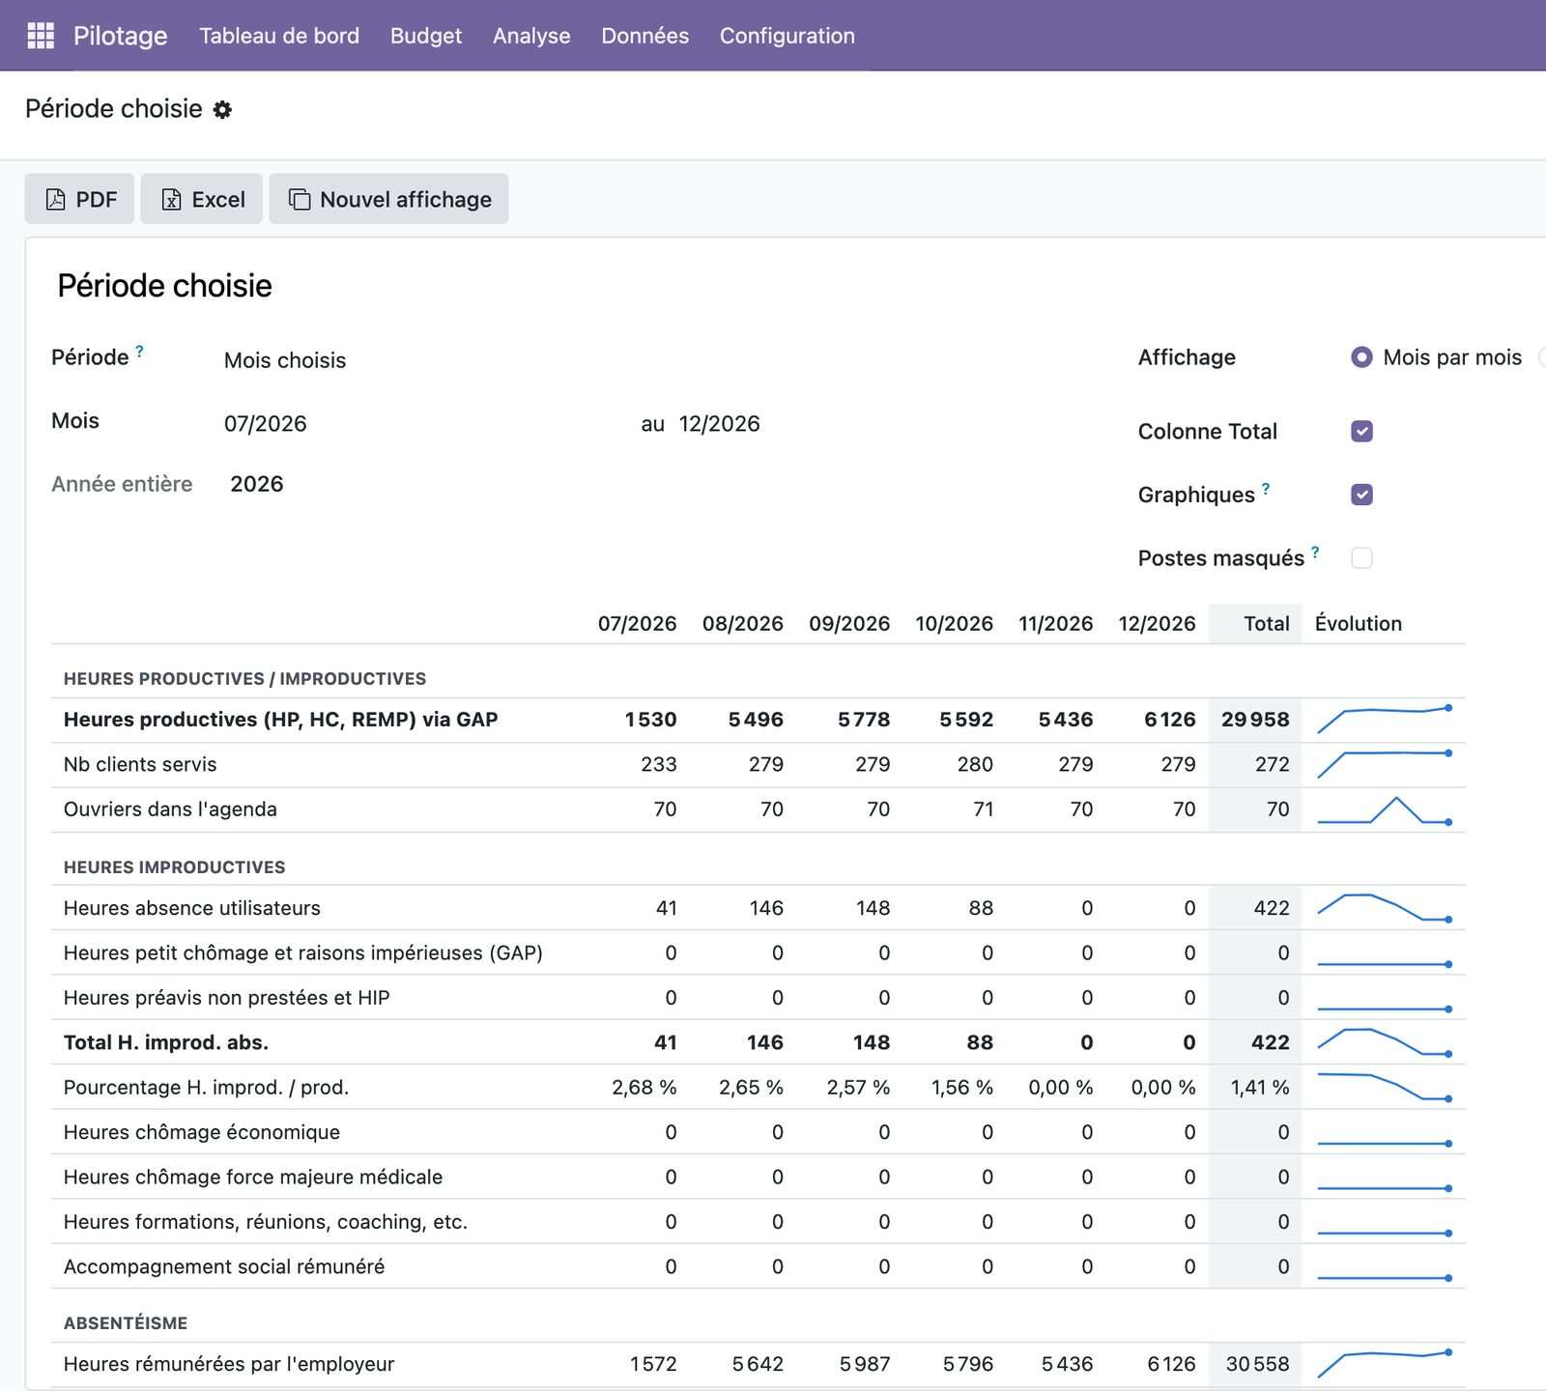Export report as PDF

[x=79, y=199]
